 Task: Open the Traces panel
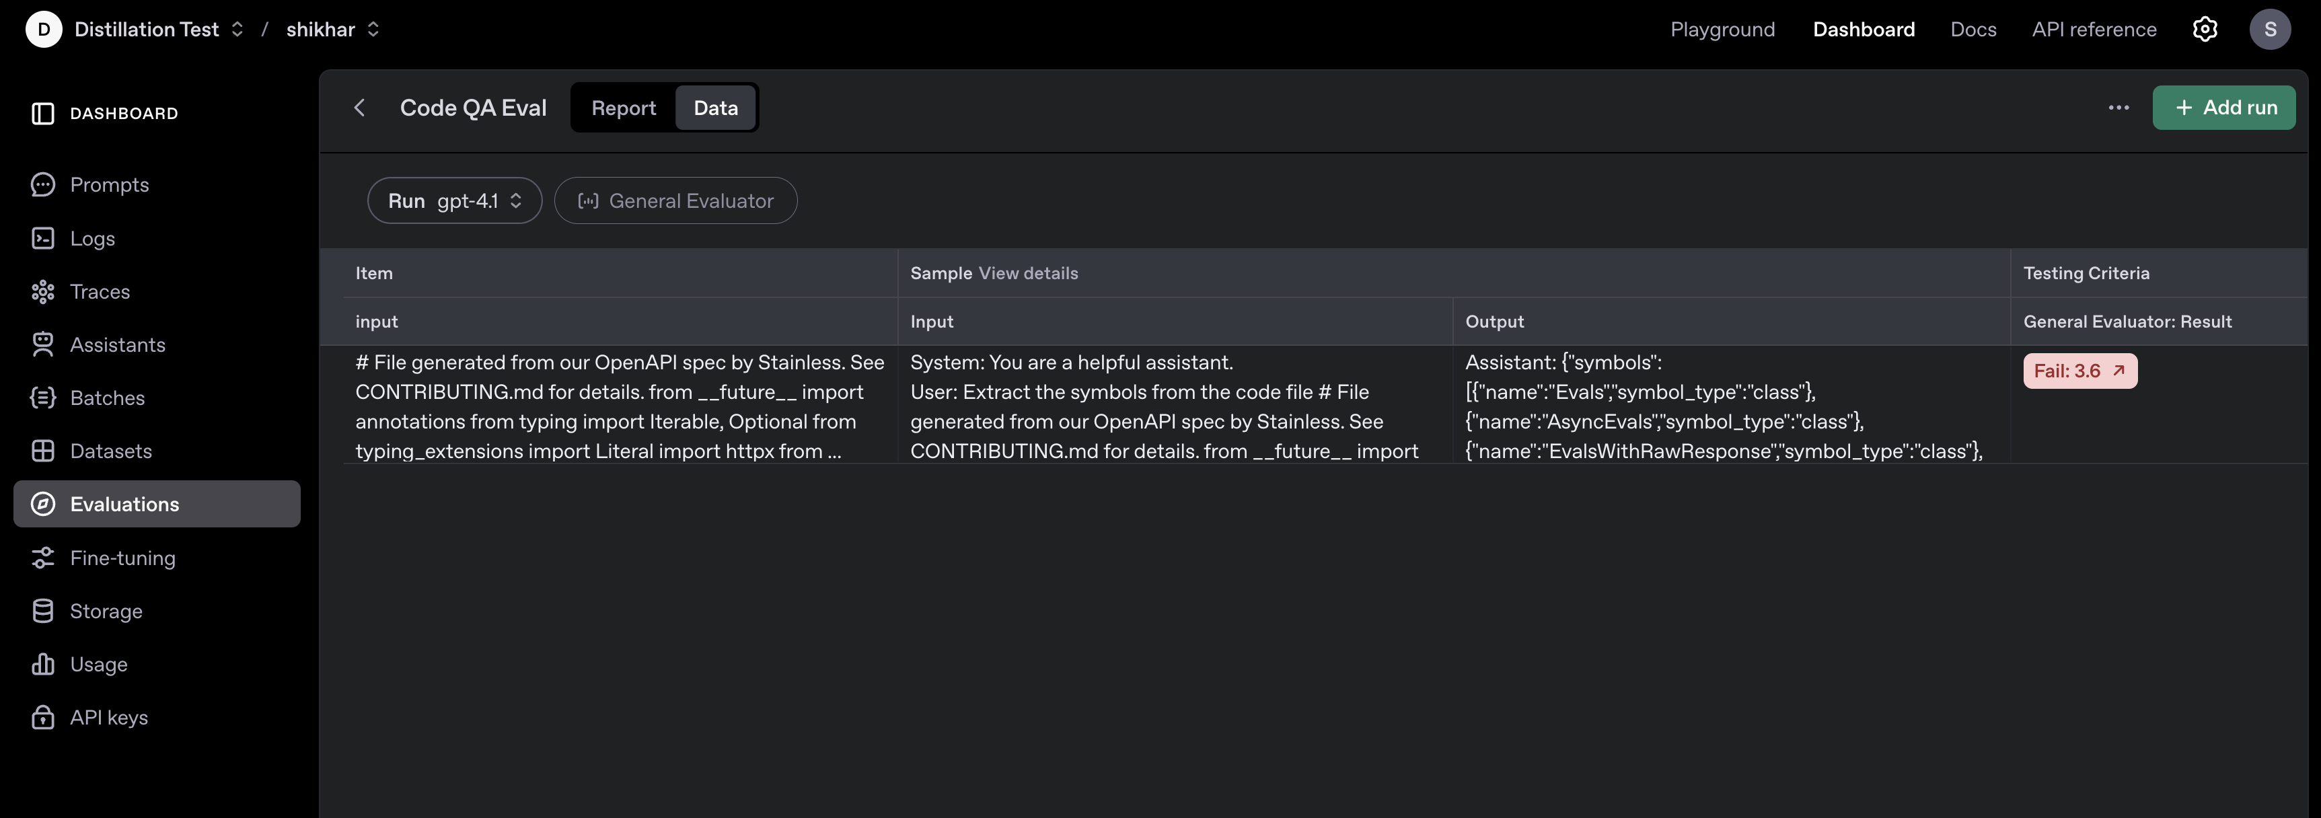100,291
